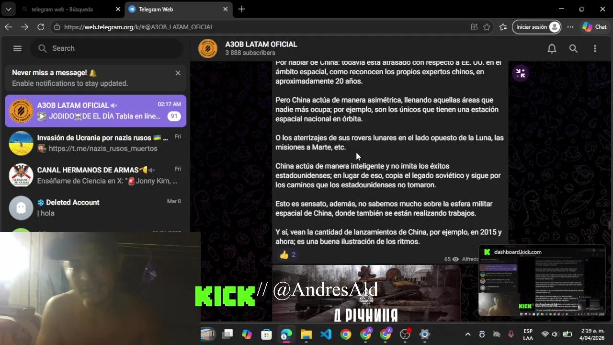Click '3 888 subscribers' text in header
The width and height of the screenshot is (613, 345).
tap(250, 53)
